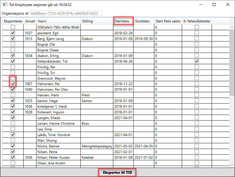
Task: Click the Ansatt column header
Action: click(x=30, y=21)
